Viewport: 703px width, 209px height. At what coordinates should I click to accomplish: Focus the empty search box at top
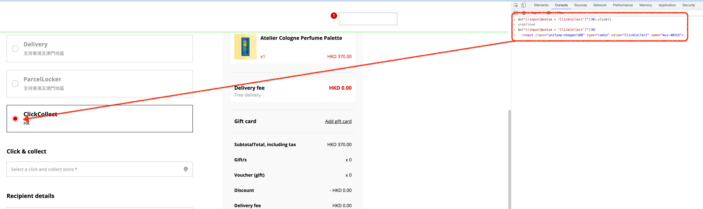pos(368,19)
